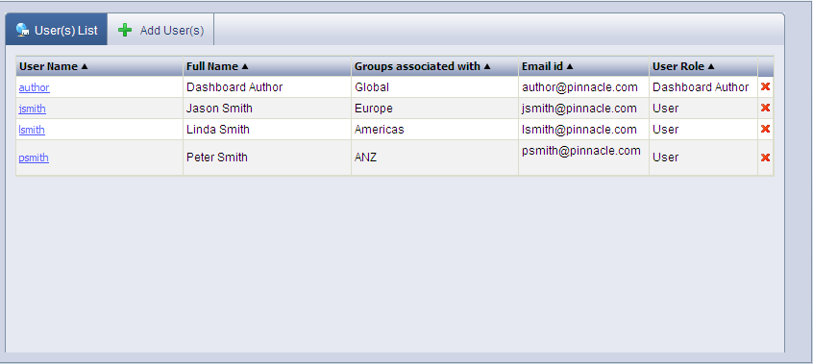Image resolution: width=813 pixels, height=364 pixels.
Task: Sort by Email id column arrow
Action: tap(569, 66)
